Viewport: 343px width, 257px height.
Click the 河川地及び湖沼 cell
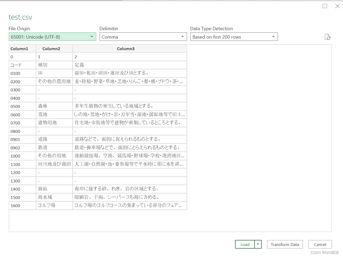(54, 164)
